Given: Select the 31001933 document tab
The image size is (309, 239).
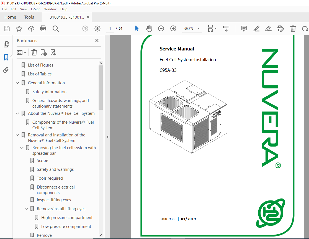Looking at the screenshot, I should click(x=67, y=17).
